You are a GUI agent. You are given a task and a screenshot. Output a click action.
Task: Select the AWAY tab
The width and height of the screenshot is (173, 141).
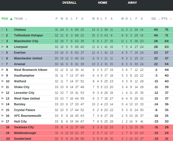[x=132, y=3]
